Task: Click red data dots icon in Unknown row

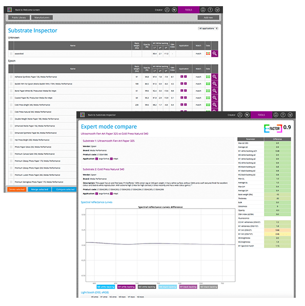Action: coord(208,53)
